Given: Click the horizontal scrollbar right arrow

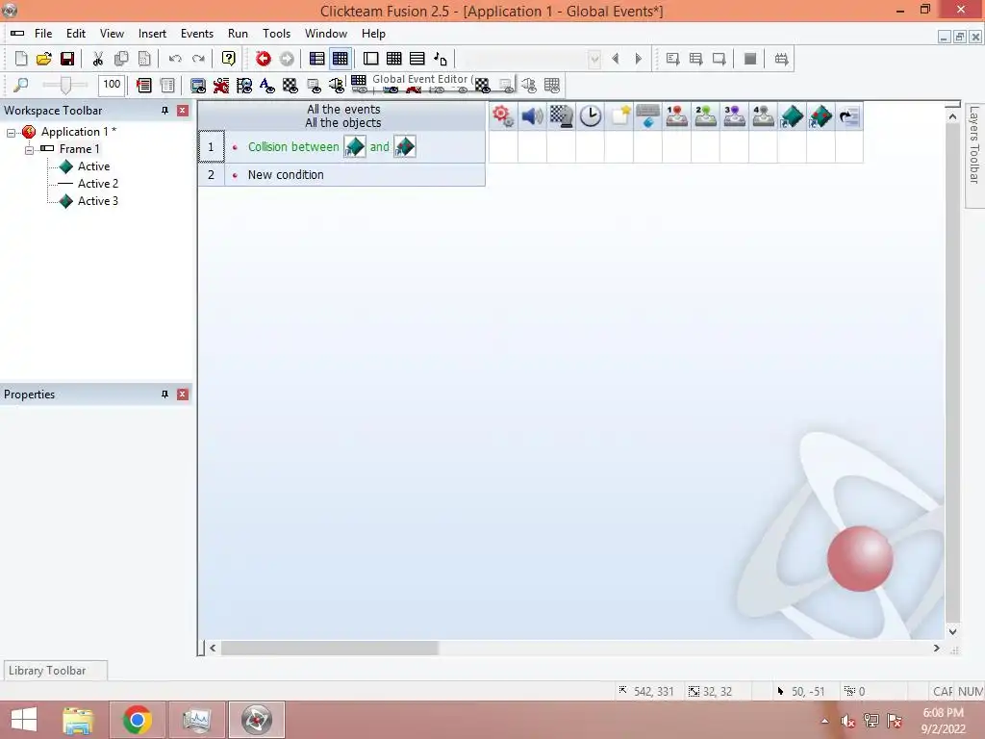Looking at the screenshot, I should pos(936,648).
